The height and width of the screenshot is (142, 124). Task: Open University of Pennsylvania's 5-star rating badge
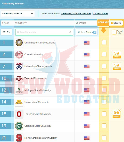click(x=117, y=66)
